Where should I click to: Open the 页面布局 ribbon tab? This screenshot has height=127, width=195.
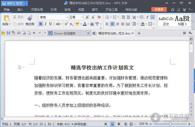click(x=37, y=10)
